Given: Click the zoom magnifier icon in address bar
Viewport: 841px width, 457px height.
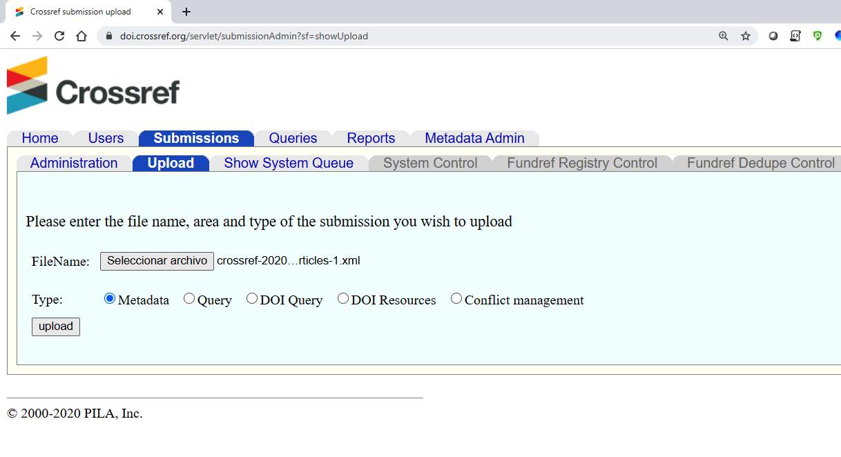Looking at the screenshot, I should pos(723,35).
